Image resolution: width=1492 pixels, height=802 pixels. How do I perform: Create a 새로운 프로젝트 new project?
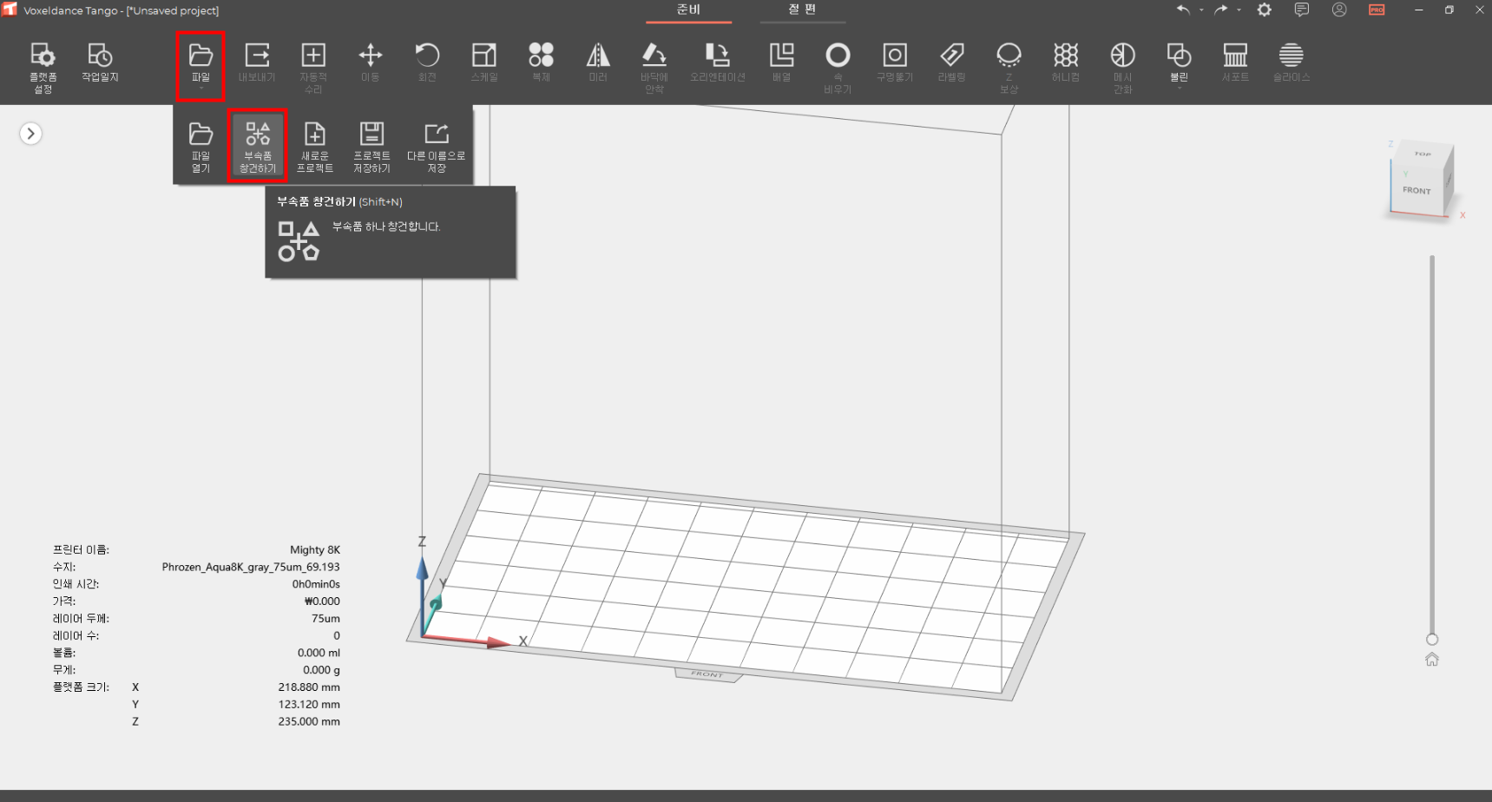click(314, 145)
